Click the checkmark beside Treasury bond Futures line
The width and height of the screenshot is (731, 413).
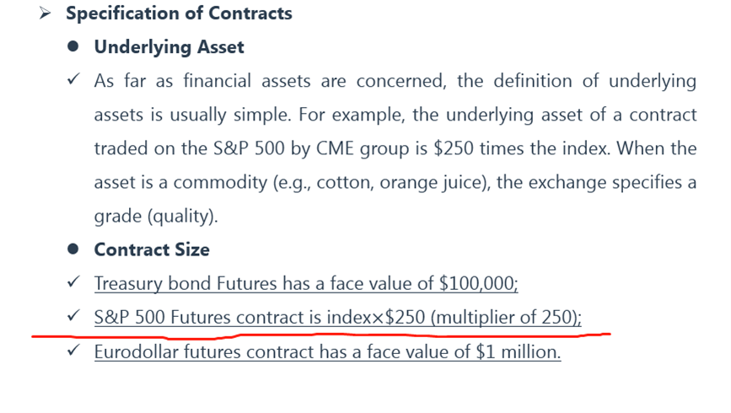coord(73,282)
